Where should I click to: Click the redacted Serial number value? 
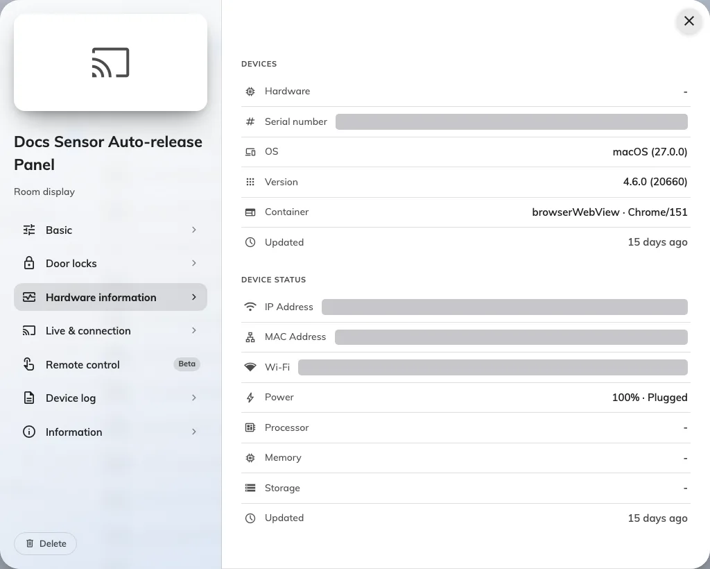[511, 121]
